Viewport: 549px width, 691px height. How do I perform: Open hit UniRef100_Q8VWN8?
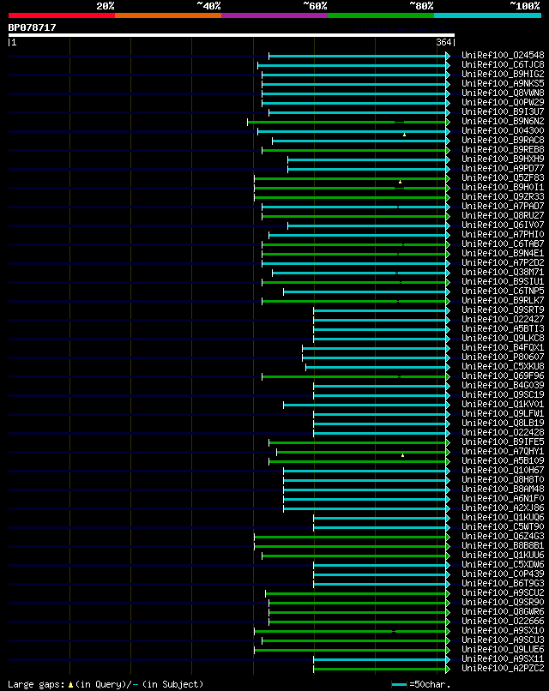click(x=503, y=93)
